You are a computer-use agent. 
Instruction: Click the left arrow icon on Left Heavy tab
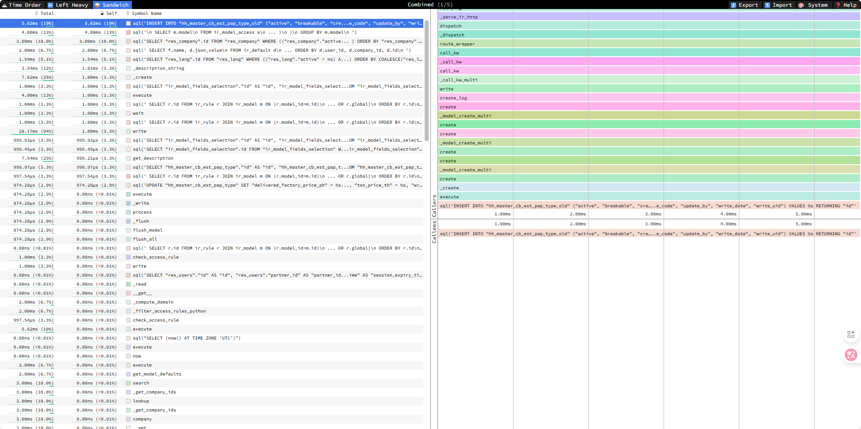tap(51, 5)
